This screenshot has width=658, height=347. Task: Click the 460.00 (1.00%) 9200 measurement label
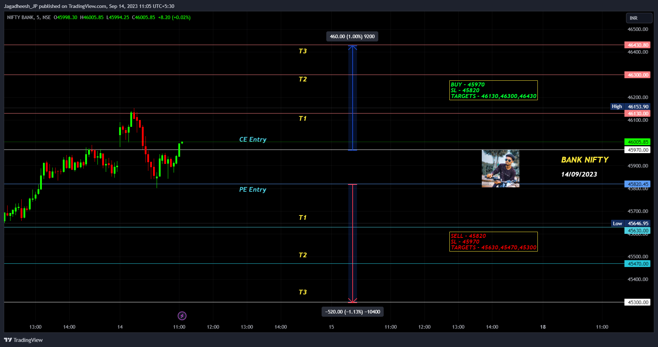click(352, 36)
